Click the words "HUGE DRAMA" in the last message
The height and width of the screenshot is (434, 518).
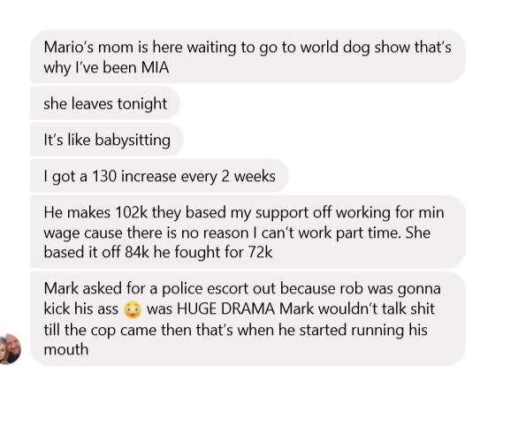tap(225, 308)
